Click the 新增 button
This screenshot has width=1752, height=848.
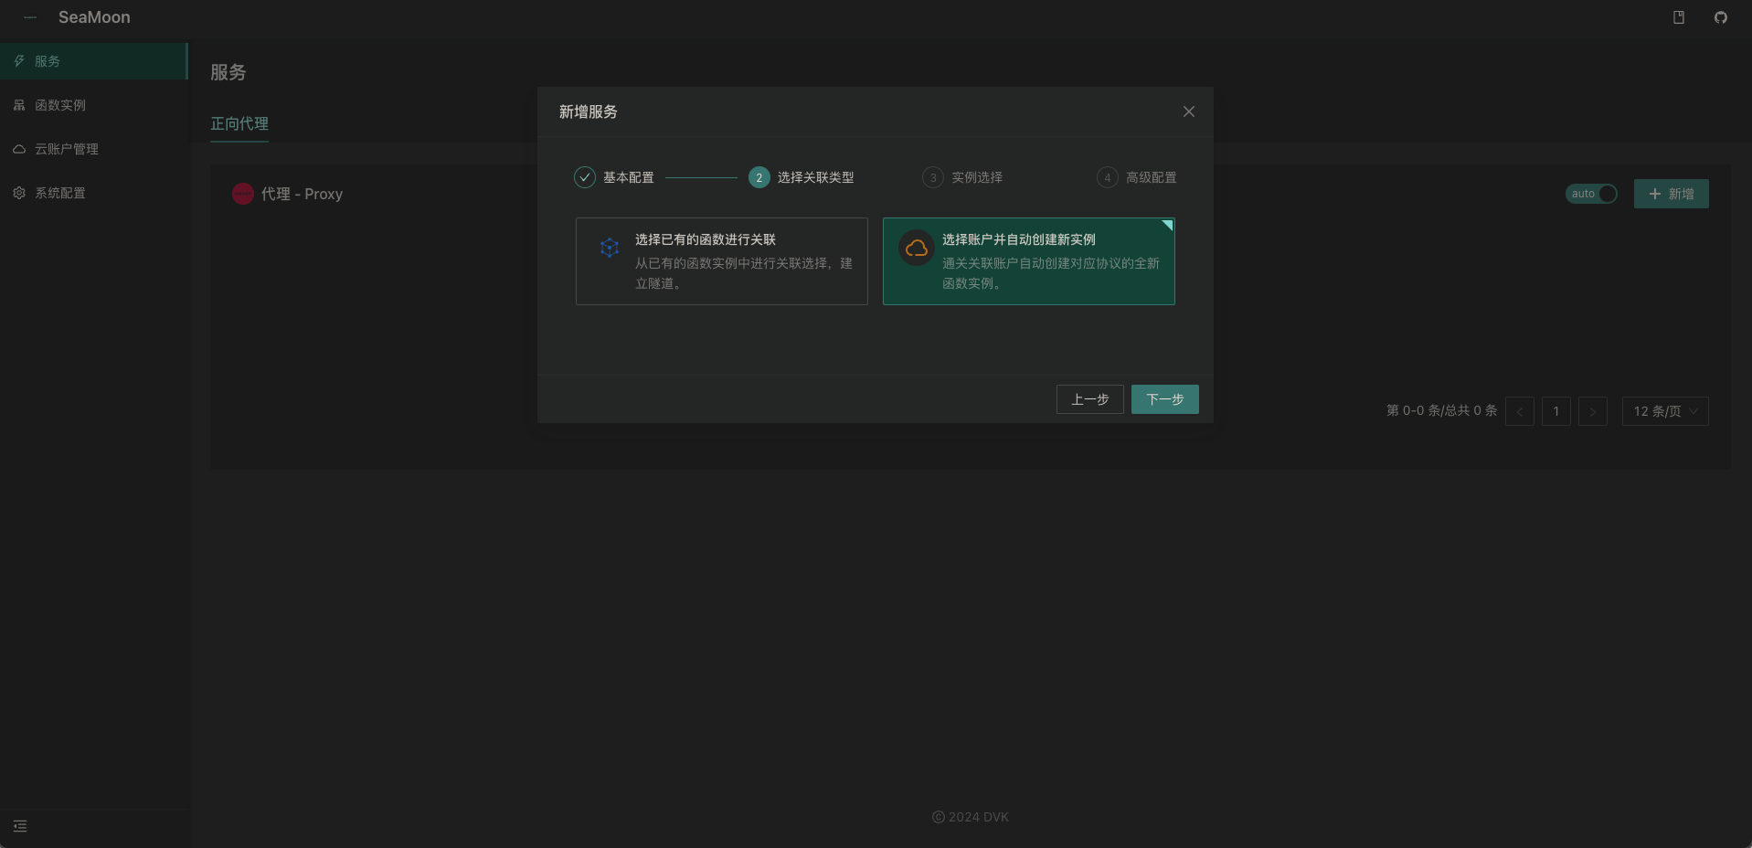click(x=1672, y=194)
